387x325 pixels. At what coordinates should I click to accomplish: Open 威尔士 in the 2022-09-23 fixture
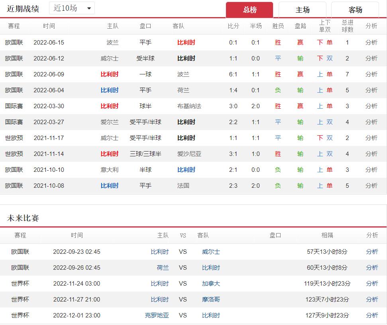pos(211,251)
